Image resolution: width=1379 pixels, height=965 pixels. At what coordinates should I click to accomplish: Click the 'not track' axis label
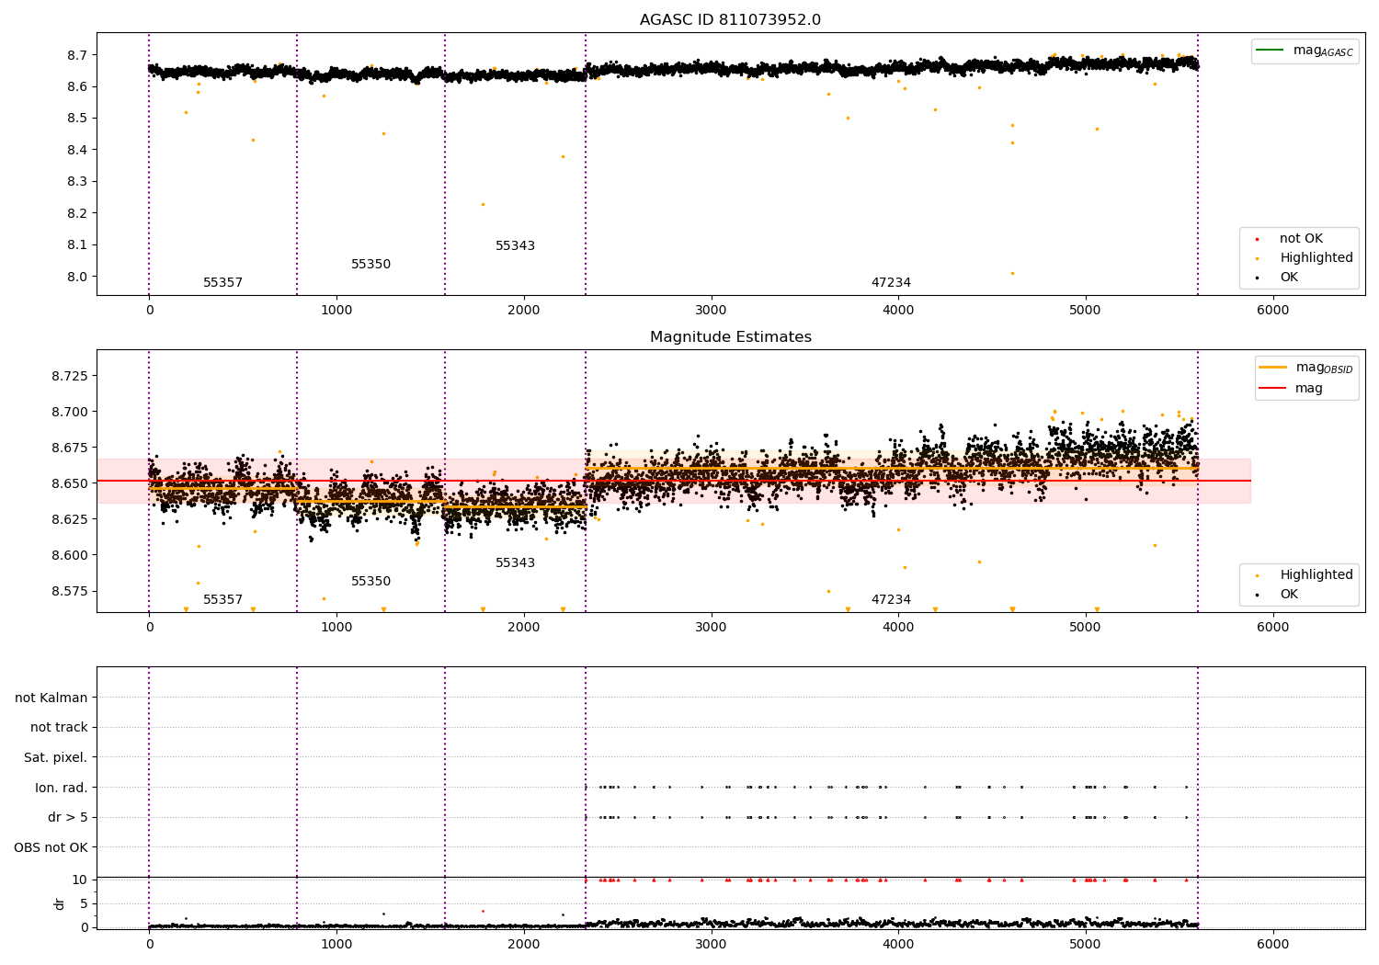tap(59, 728)
